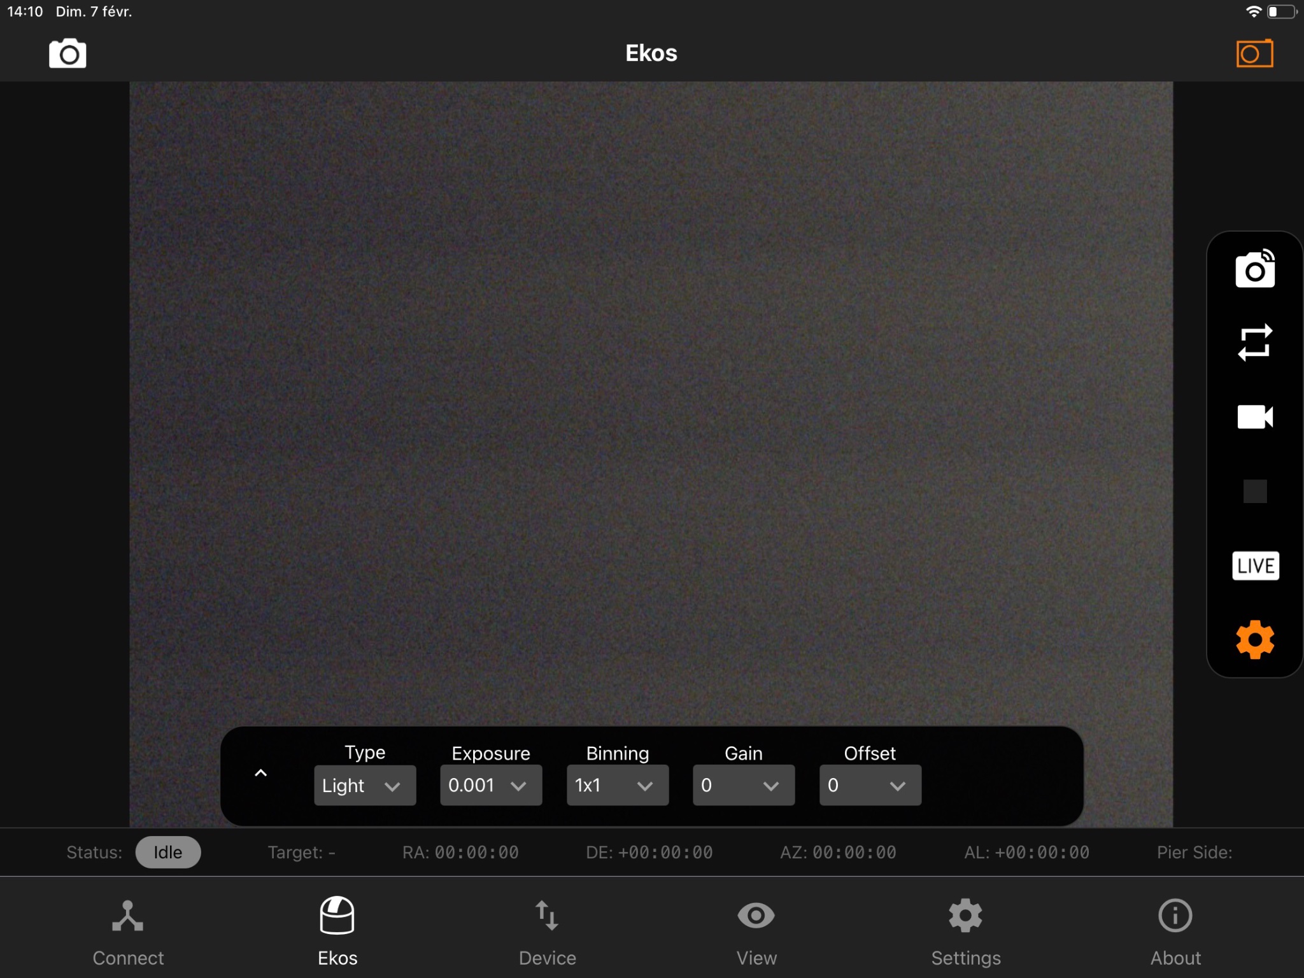
Task: Tap the white camera icon top-left
Action: 67,53
